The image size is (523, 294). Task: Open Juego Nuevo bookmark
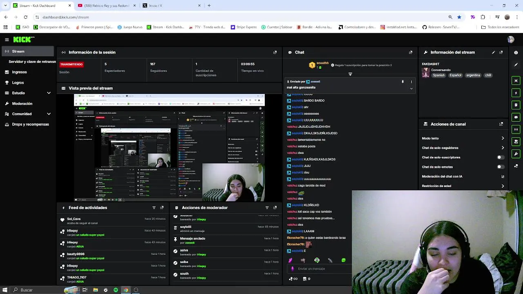pyautogui.click(x=130, y=27)
